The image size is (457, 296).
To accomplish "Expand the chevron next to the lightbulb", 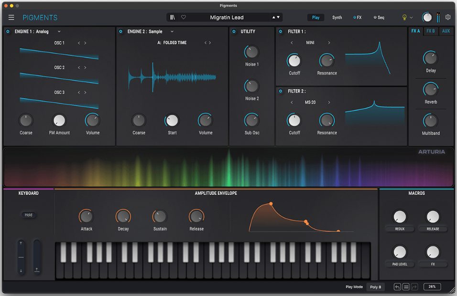I will pyautogui.click(x=411, y=18).
